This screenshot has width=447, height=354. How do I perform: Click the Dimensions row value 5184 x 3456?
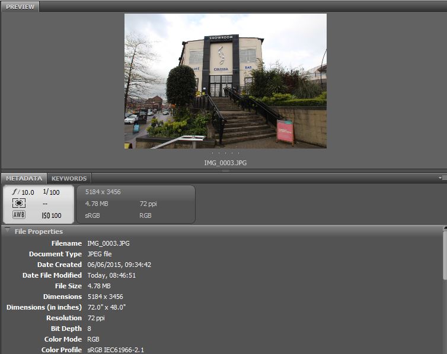point(105,297)
